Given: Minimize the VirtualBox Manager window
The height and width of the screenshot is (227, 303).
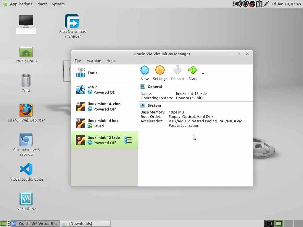Looking at the screenshot, I should coord(231,54).
